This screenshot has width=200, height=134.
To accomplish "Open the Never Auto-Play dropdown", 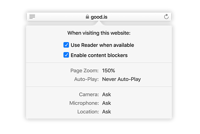I will pyautogui.click(x=121, y=79).
